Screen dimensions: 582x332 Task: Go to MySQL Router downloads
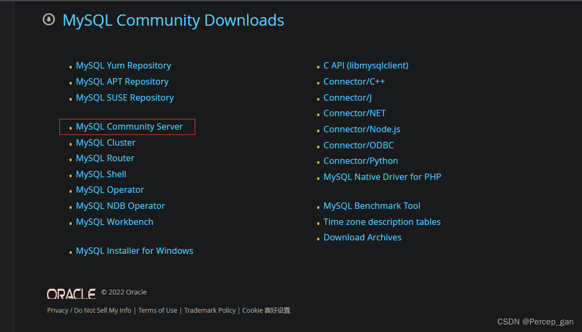pyautogui.click(x=105, y=158)
